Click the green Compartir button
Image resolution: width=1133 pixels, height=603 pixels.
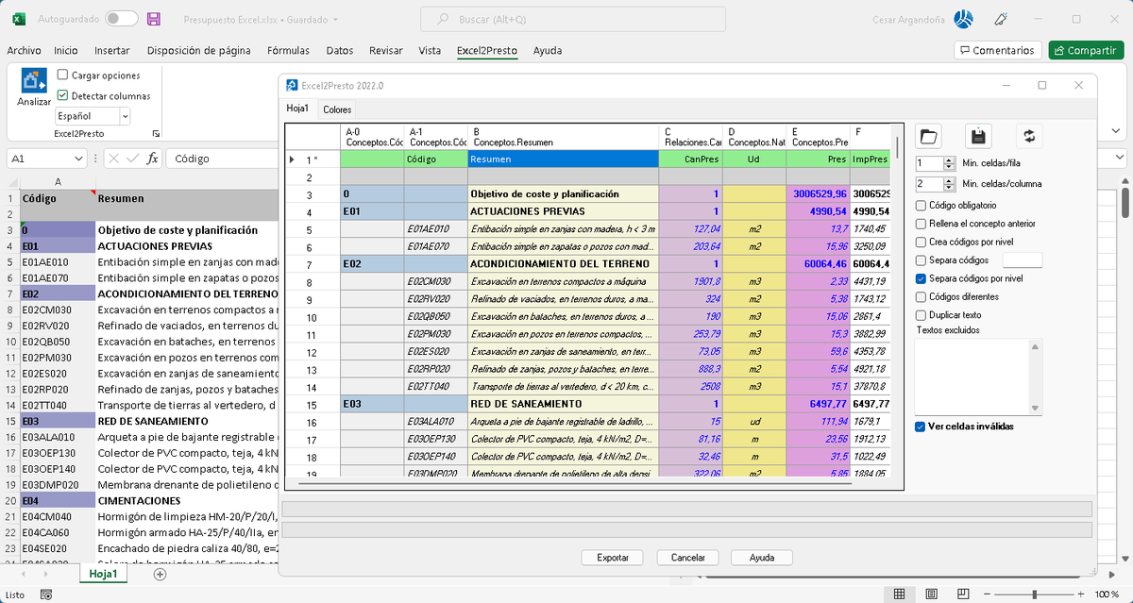click(x=1086, y=51)
